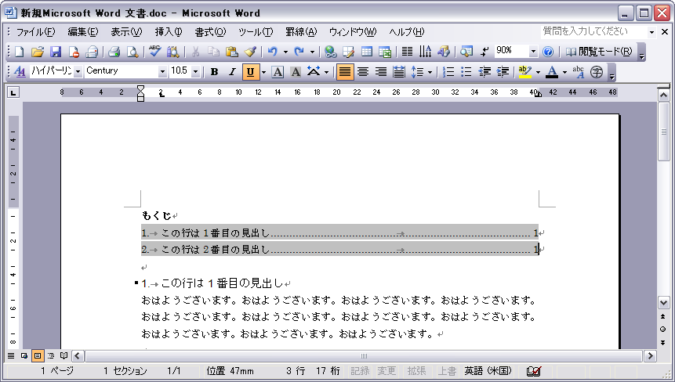675x382 pixels.
Task: Redo the last undone action
Action: point(299,52)
